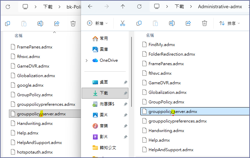Click Rename icon in Administrative-admx window toolbar

[172, 23]
